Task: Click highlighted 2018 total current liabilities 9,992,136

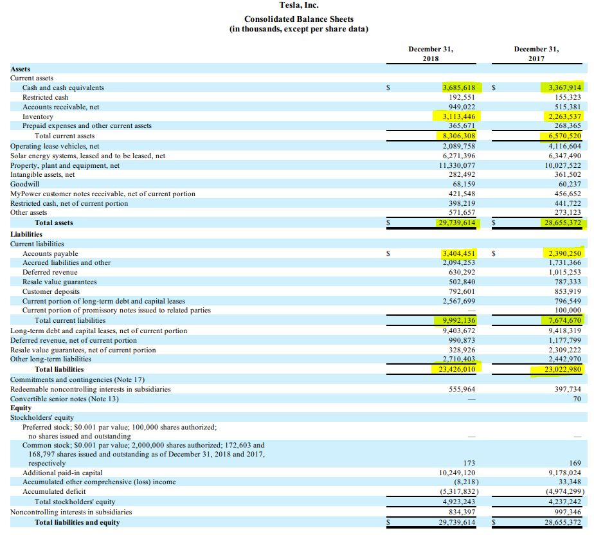Action: pyautogui.click(x=458, y=320)
